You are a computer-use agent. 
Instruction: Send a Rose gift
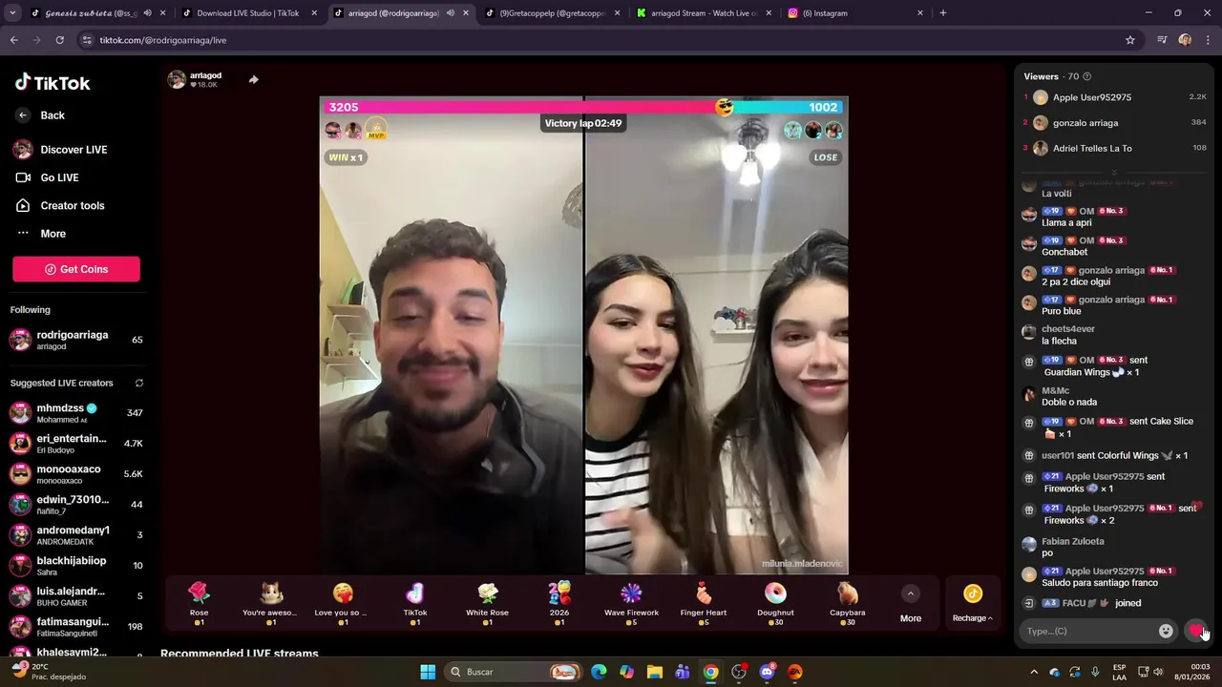coord(199,603)
